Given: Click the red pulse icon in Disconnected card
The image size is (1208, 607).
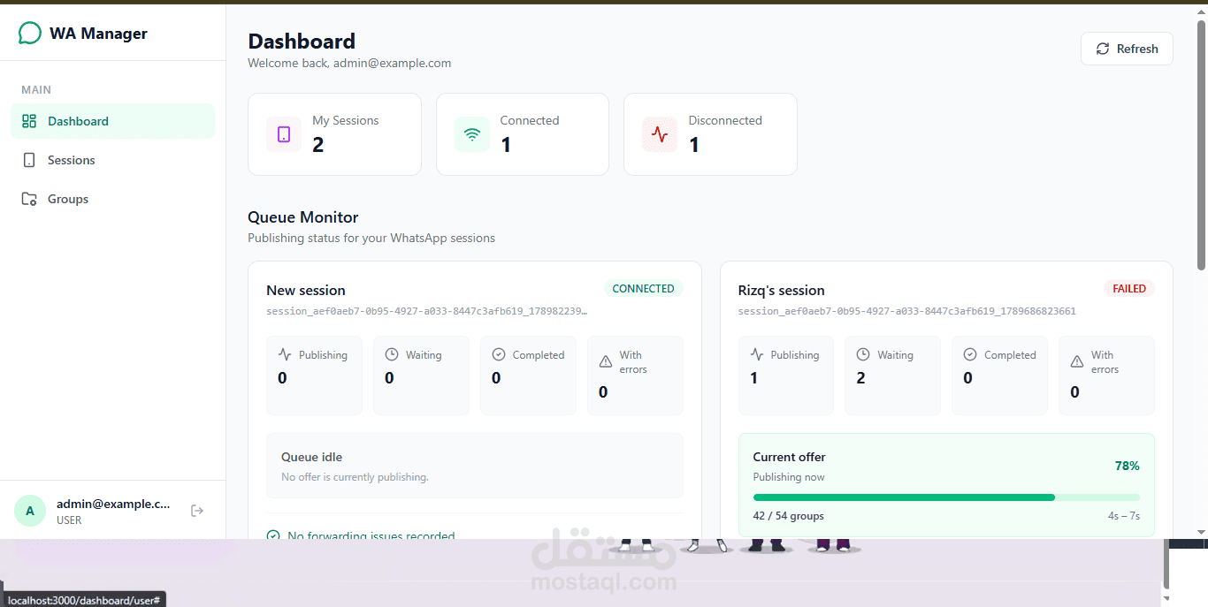Looking at the screenshot, I should tap(660, 134).
